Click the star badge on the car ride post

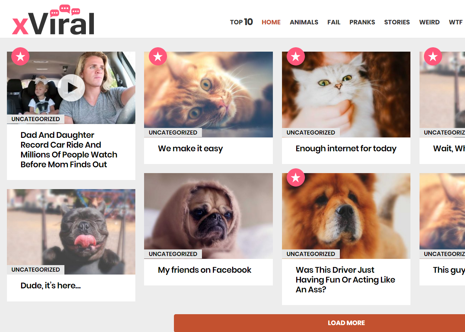[20, 56]
